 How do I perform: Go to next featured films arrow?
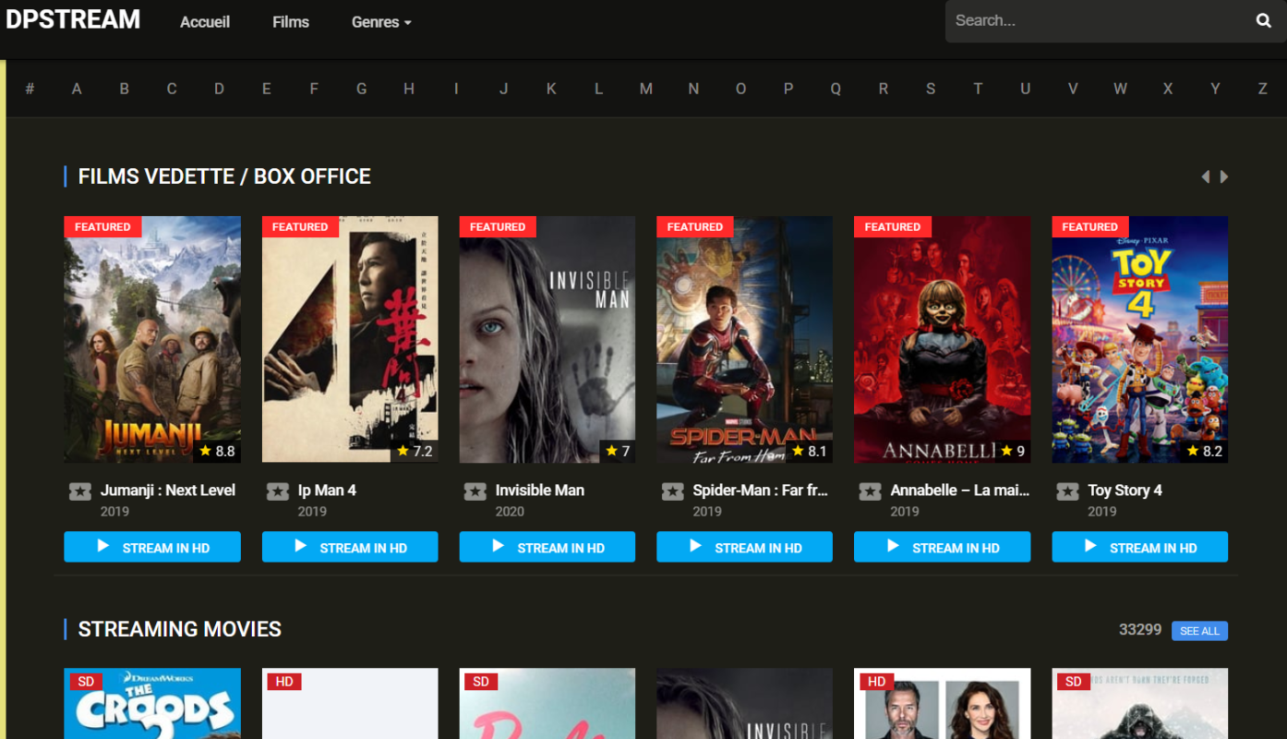point(1224,176)
